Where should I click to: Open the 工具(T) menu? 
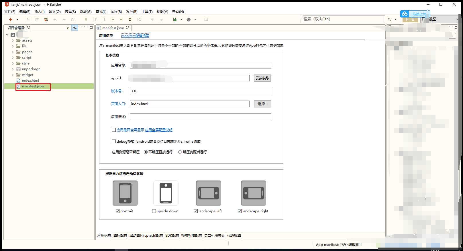click(x=147, y=11)
